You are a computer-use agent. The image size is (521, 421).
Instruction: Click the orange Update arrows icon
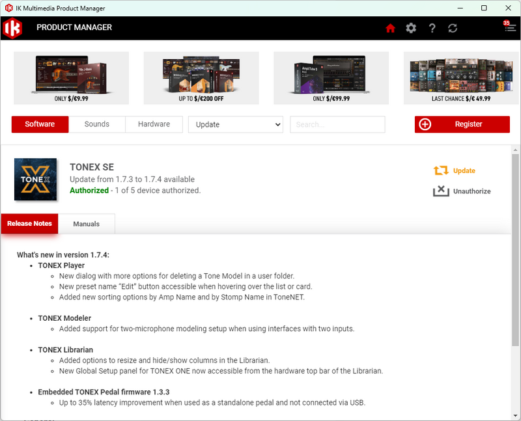(x=441, y=170)
